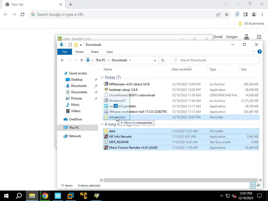Viewport: 268px width, 201px height.
Task: Collapse the Today (7) group
Action: [x=102, y=77]
